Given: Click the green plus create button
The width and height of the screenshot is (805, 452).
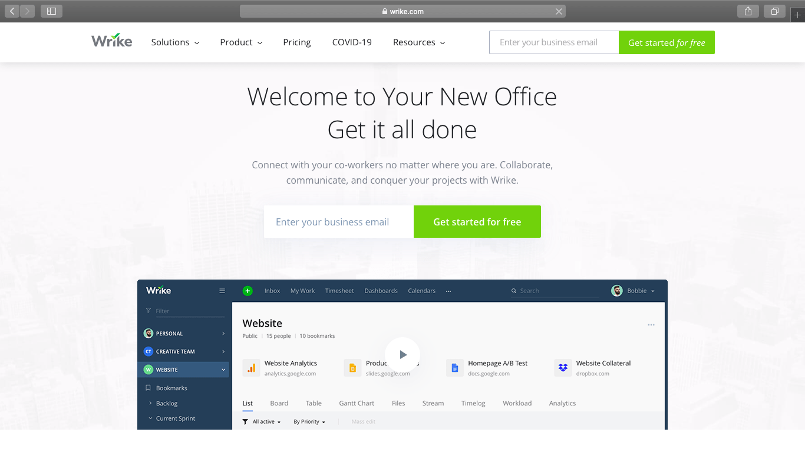Looking at the screenshot, I should 248,291.
